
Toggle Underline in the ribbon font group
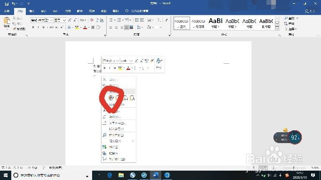click(x=43, y=27)
